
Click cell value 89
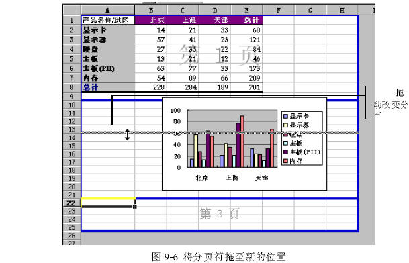(x=193, y=78)
